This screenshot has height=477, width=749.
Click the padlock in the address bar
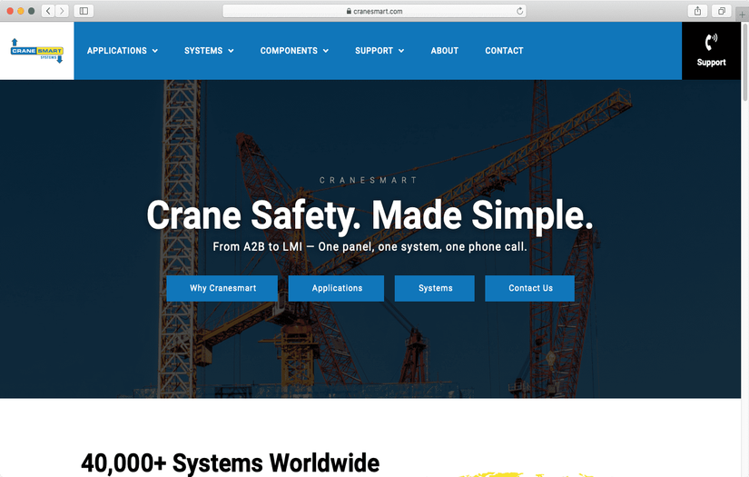pos(349,11)
